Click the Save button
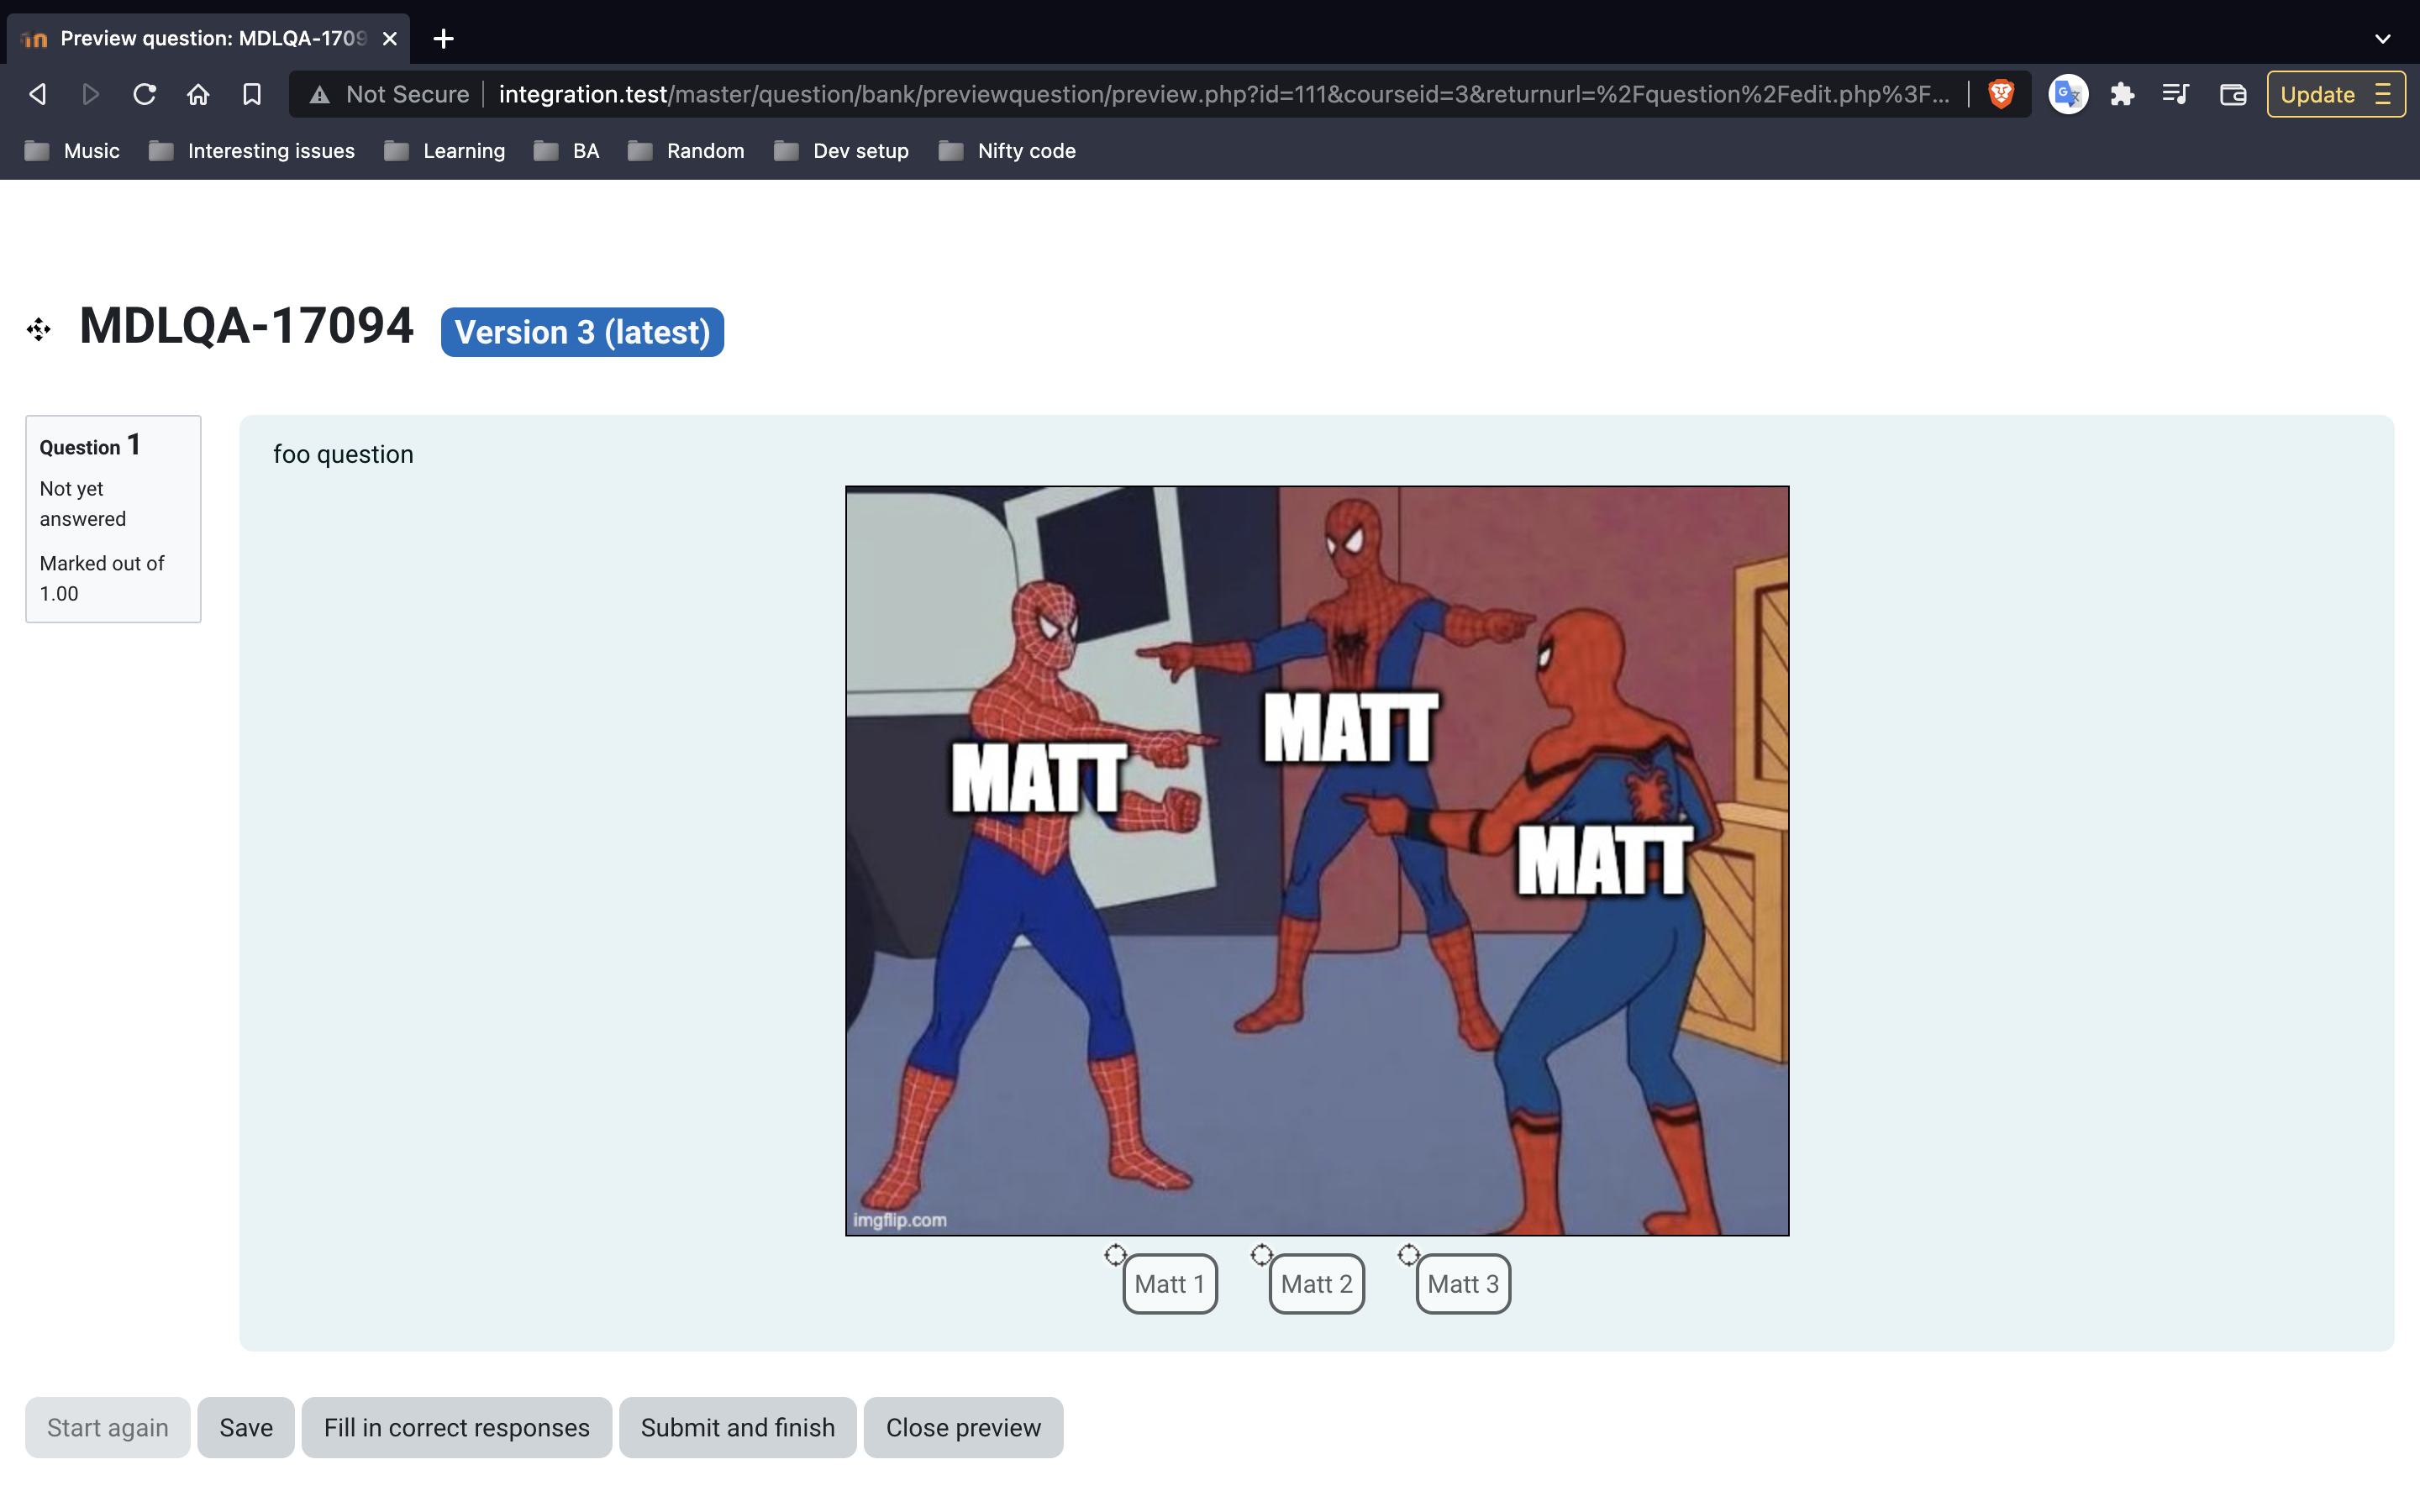 point(246,1427)
